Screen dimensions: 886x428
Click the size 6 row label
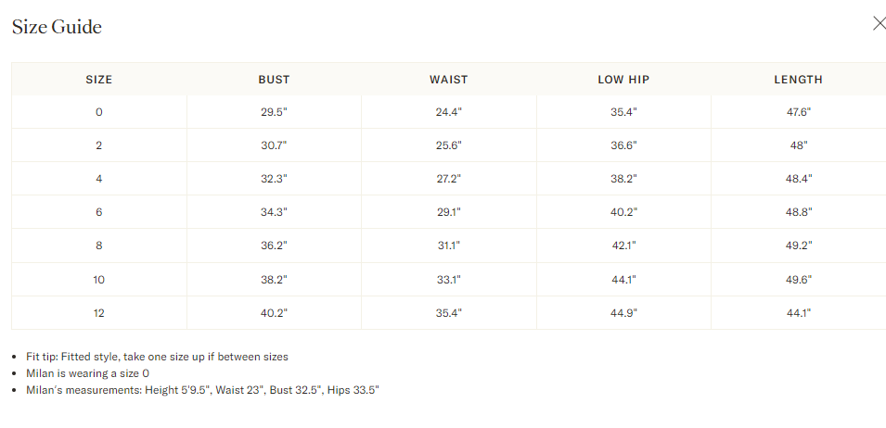99,212
